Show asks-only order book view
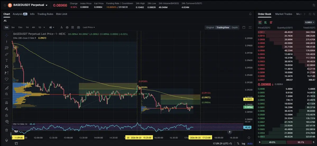Screen dimensions: 317x146 click(x=271, y=22)
